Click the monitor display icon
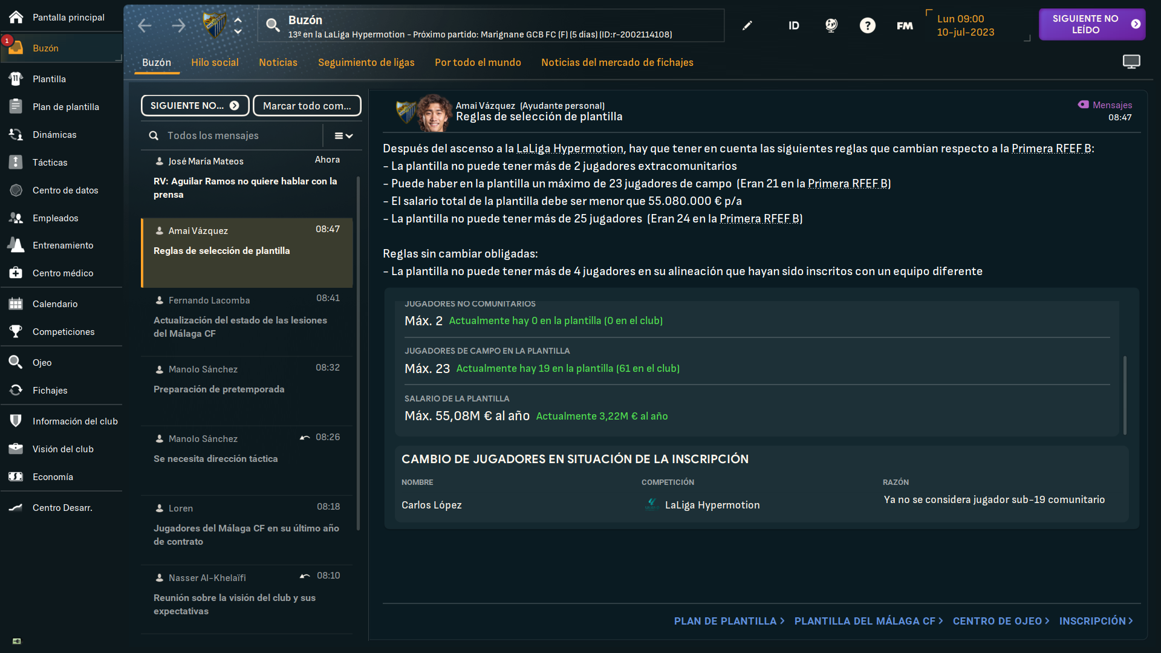Screen dimensions: 1161x653 tap(1131, 62)
